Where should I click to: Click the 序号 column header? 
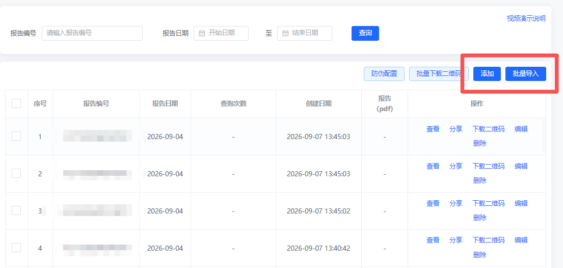(40, 104)
